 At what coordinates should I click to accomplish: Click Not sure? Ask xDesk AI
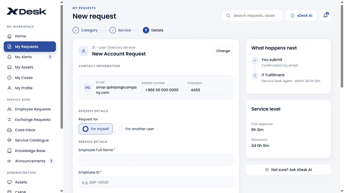coord(288,170)
